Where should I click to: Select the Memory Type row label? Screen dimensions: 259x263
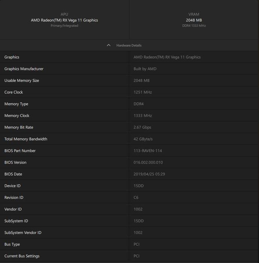tap(16, 104)
